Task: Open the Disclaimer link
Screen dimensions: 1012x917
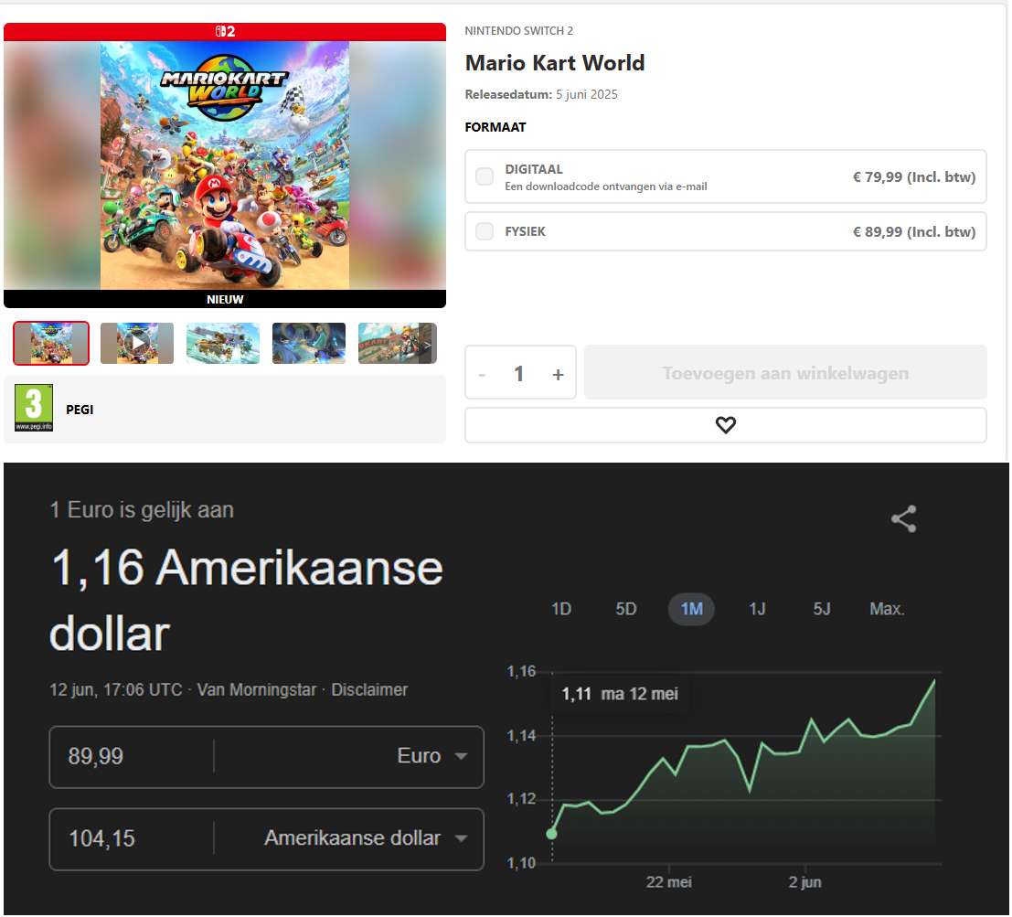Action: point(369,690)
